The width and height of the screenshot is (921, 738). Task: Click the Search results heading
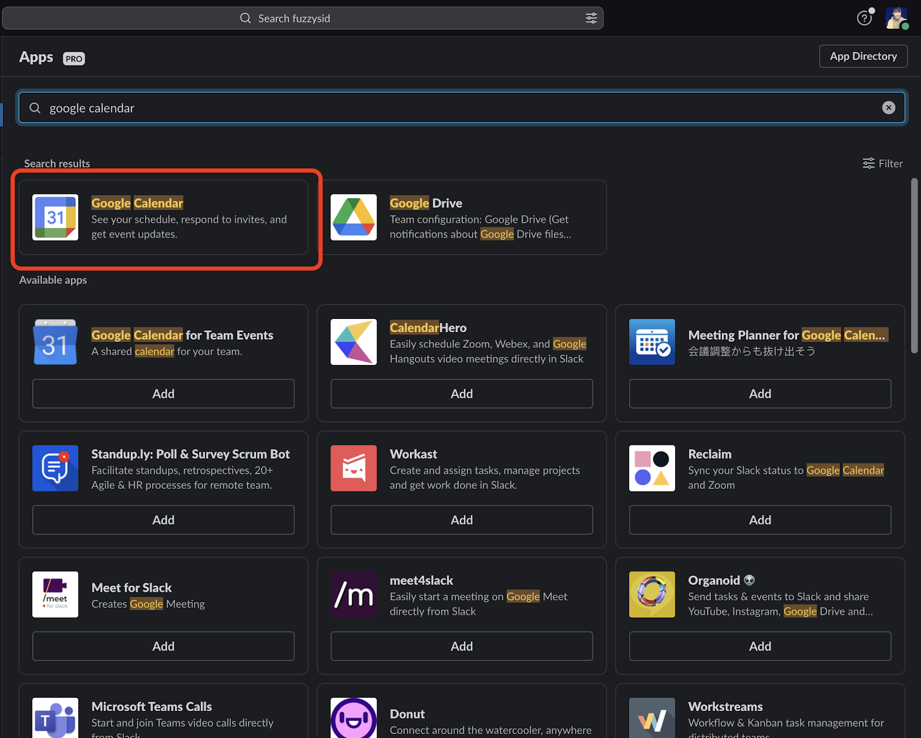pos(57,163)
